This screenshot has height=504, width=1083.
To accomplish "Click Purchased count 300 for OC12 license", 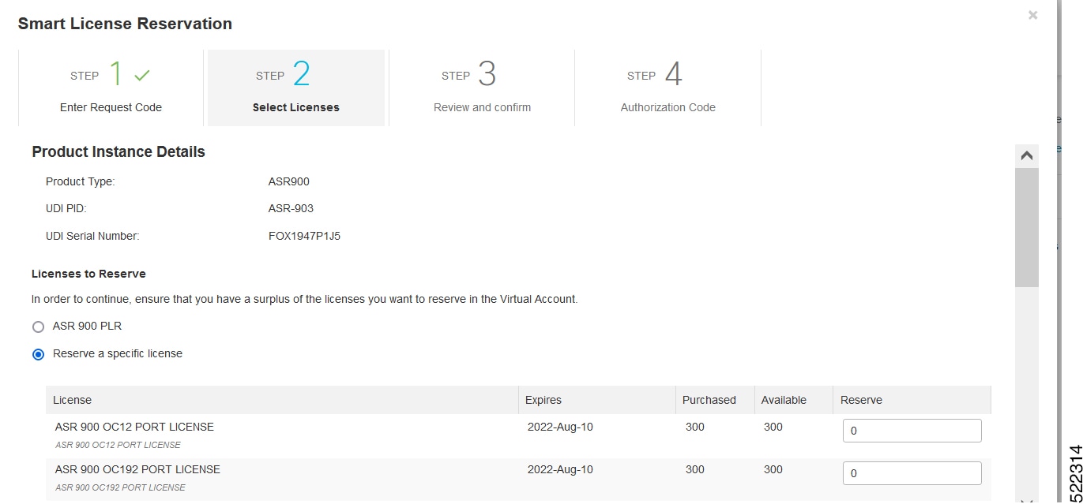I will (695, 427).
